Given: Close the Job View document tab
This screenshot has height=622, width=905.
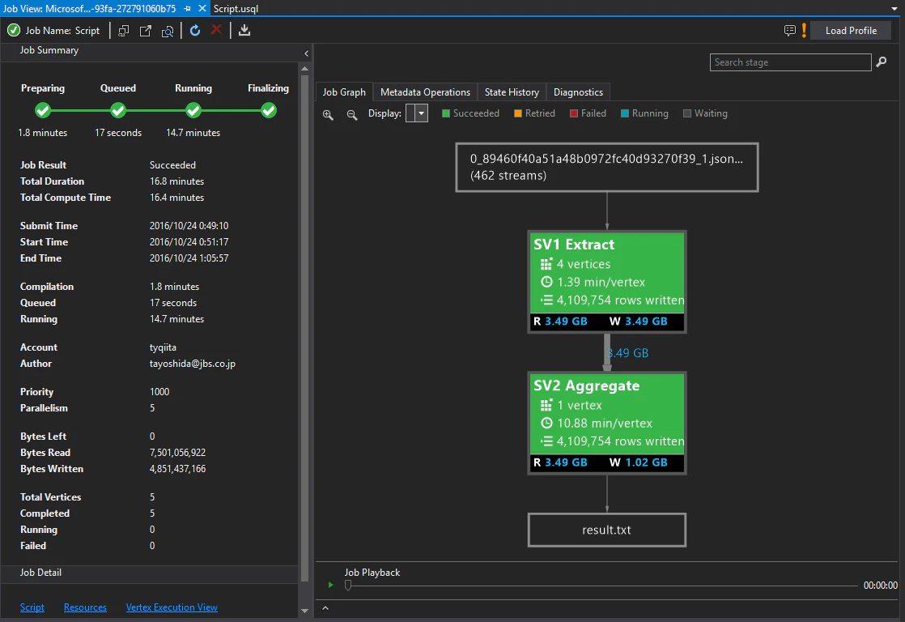Looking at the screenshot, I should coord(202,9).
